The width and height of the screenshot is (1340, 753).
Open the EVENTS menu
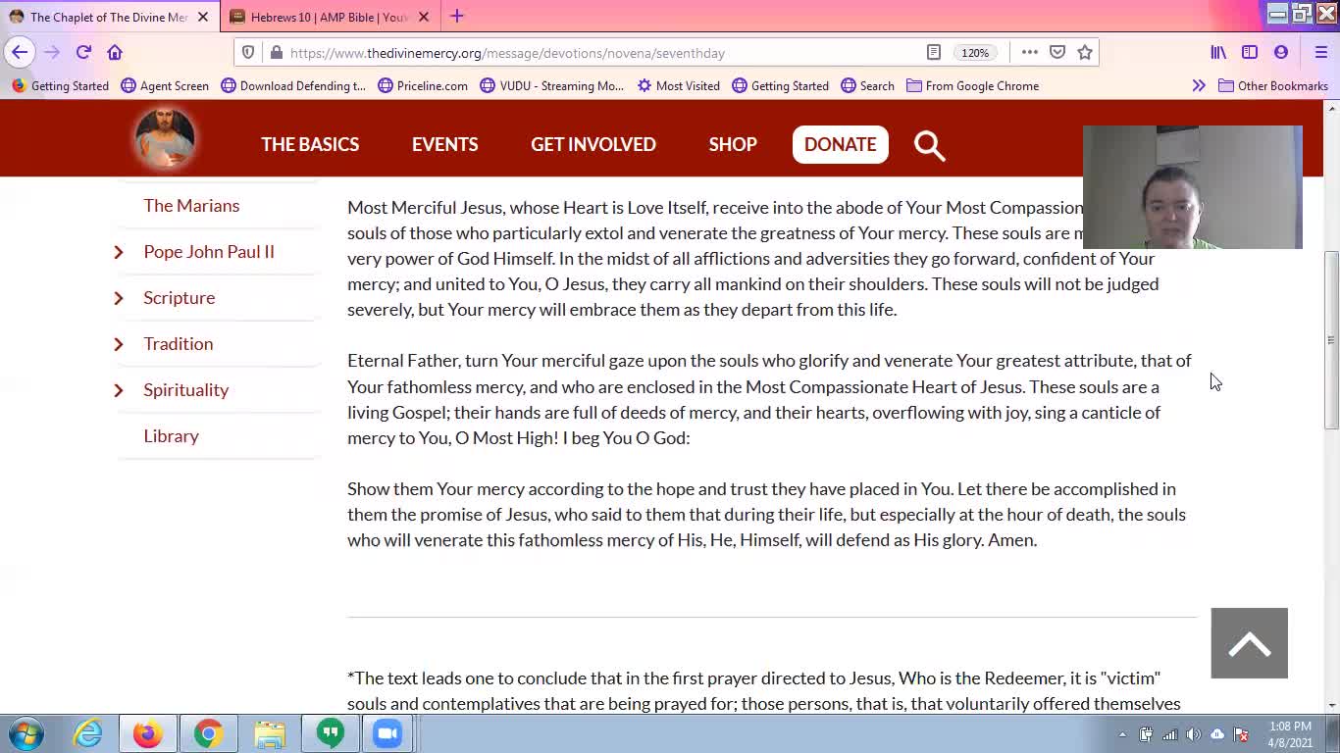445,144
